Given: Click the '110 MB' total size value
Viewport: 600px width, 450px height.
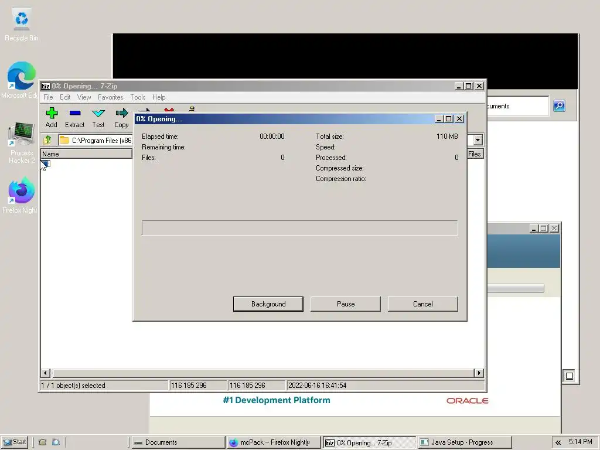Looking at the screenshot, I should (447, 136).
